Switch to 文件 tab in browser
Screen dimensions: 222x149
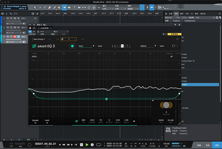click(x=187, y=14)
